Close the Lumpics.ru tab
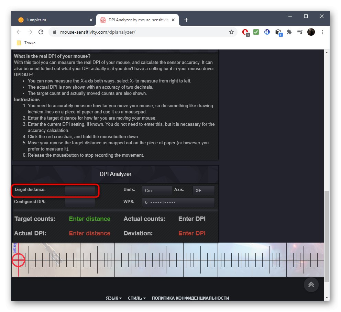The width and height of the screenshot is (341, 312). pos(91,20)
